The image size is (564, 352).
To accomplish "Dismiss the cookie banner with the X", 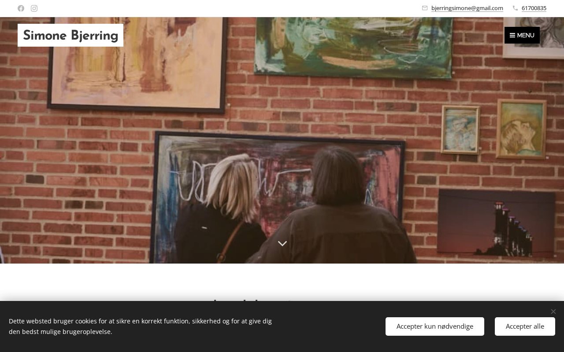I will [x=553, y=312].
